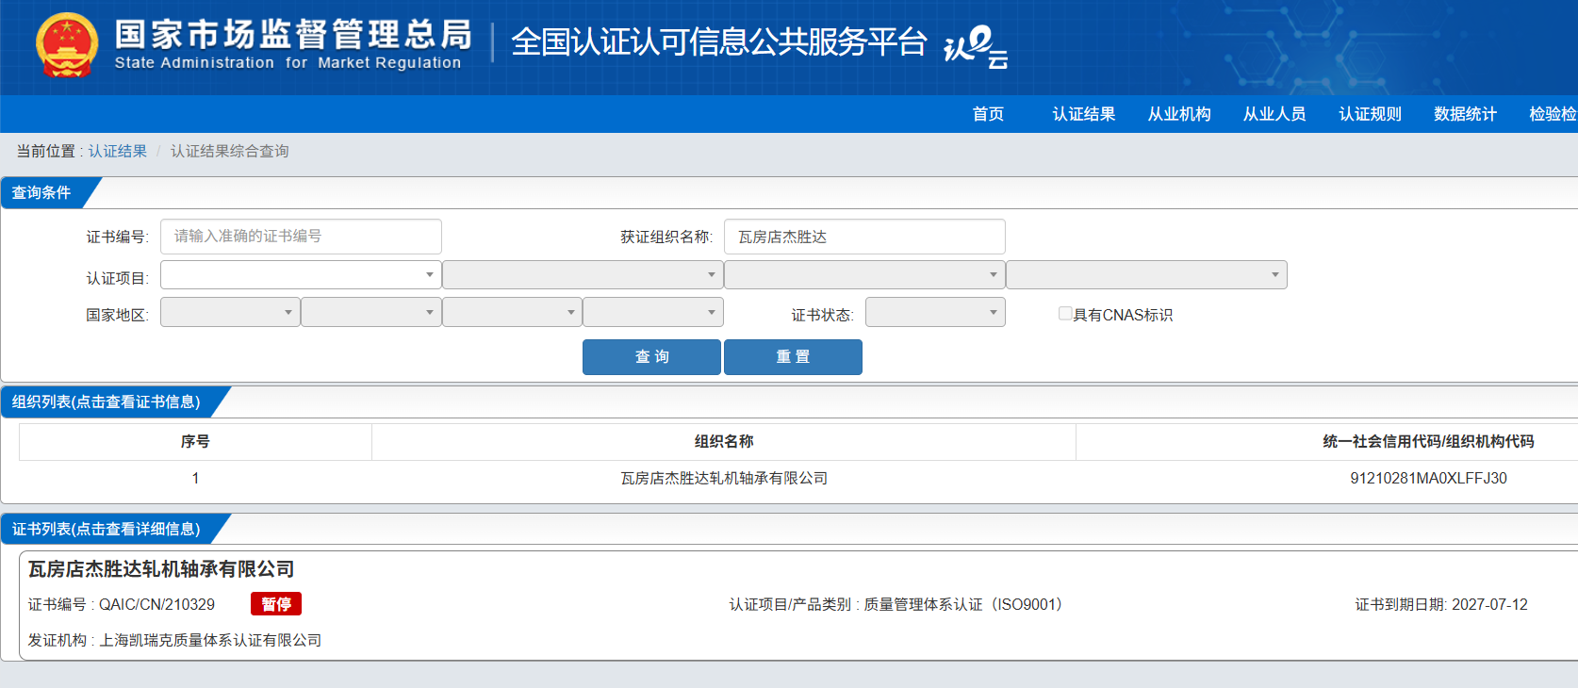Go to the 从业机构 menu item
Image resolution: width=1578 pixels, height=688 pixels.
coord(1179,114)
